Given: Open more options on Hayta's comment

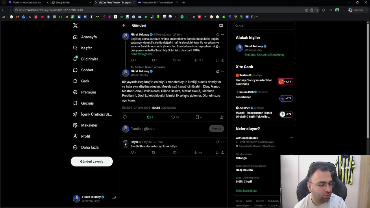Looking at the screenshot, I should pos(223,142).
